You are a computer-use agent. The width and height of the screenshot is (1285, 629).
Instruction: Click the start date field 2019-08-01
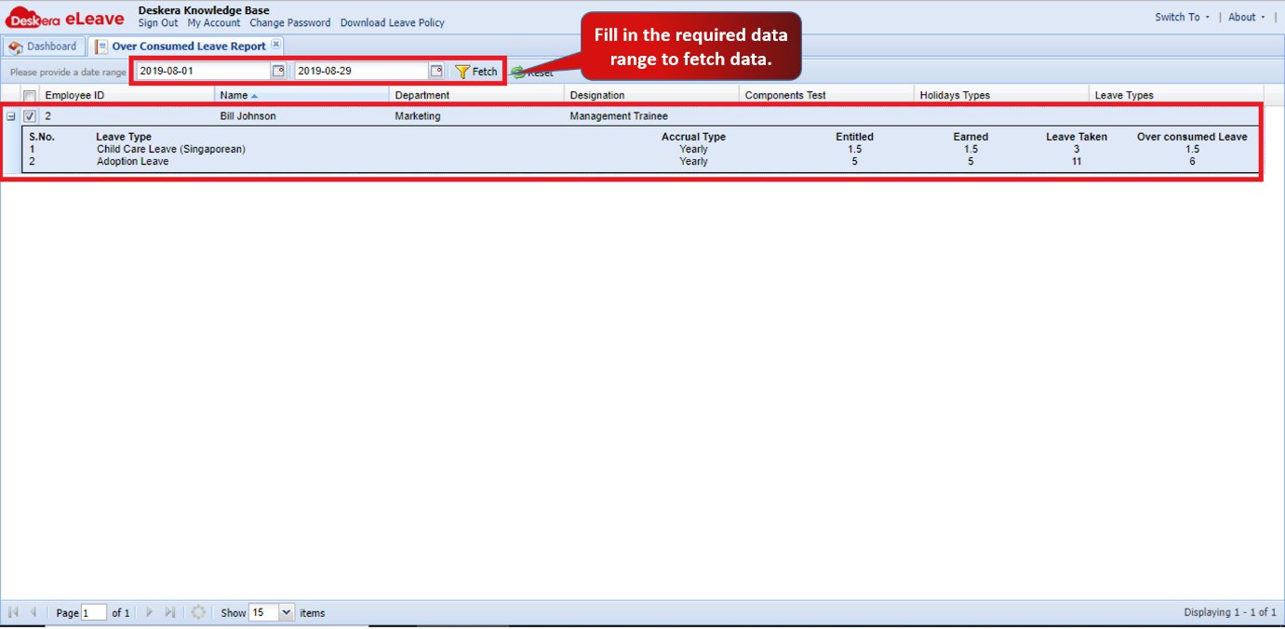pos(204,71)
